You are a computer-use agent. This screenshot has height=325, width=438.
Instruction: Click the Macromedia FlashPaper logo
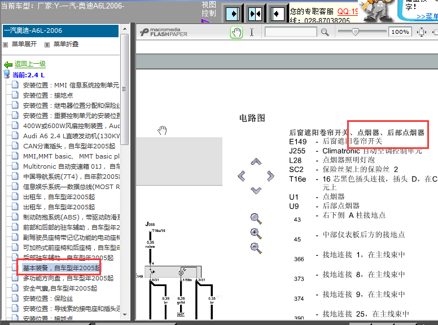pyautogui.click(x=164, y=32)
